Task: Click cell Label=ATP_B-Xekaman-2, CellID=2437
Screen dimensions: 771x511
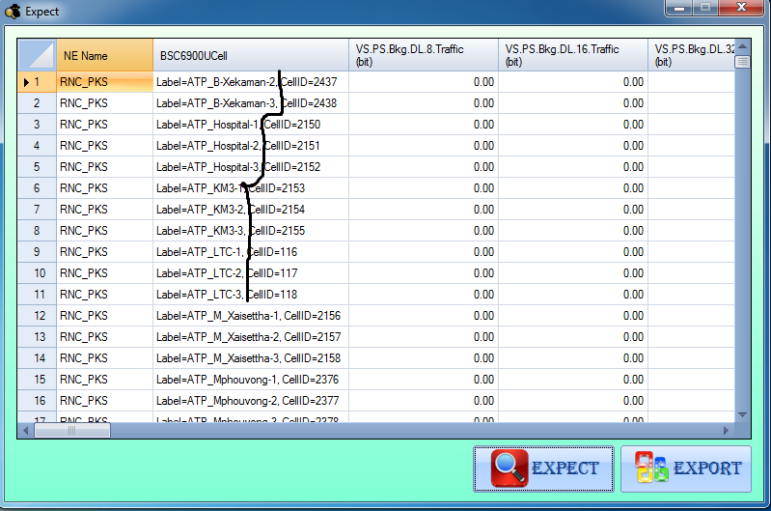Action: pos(251,82)
